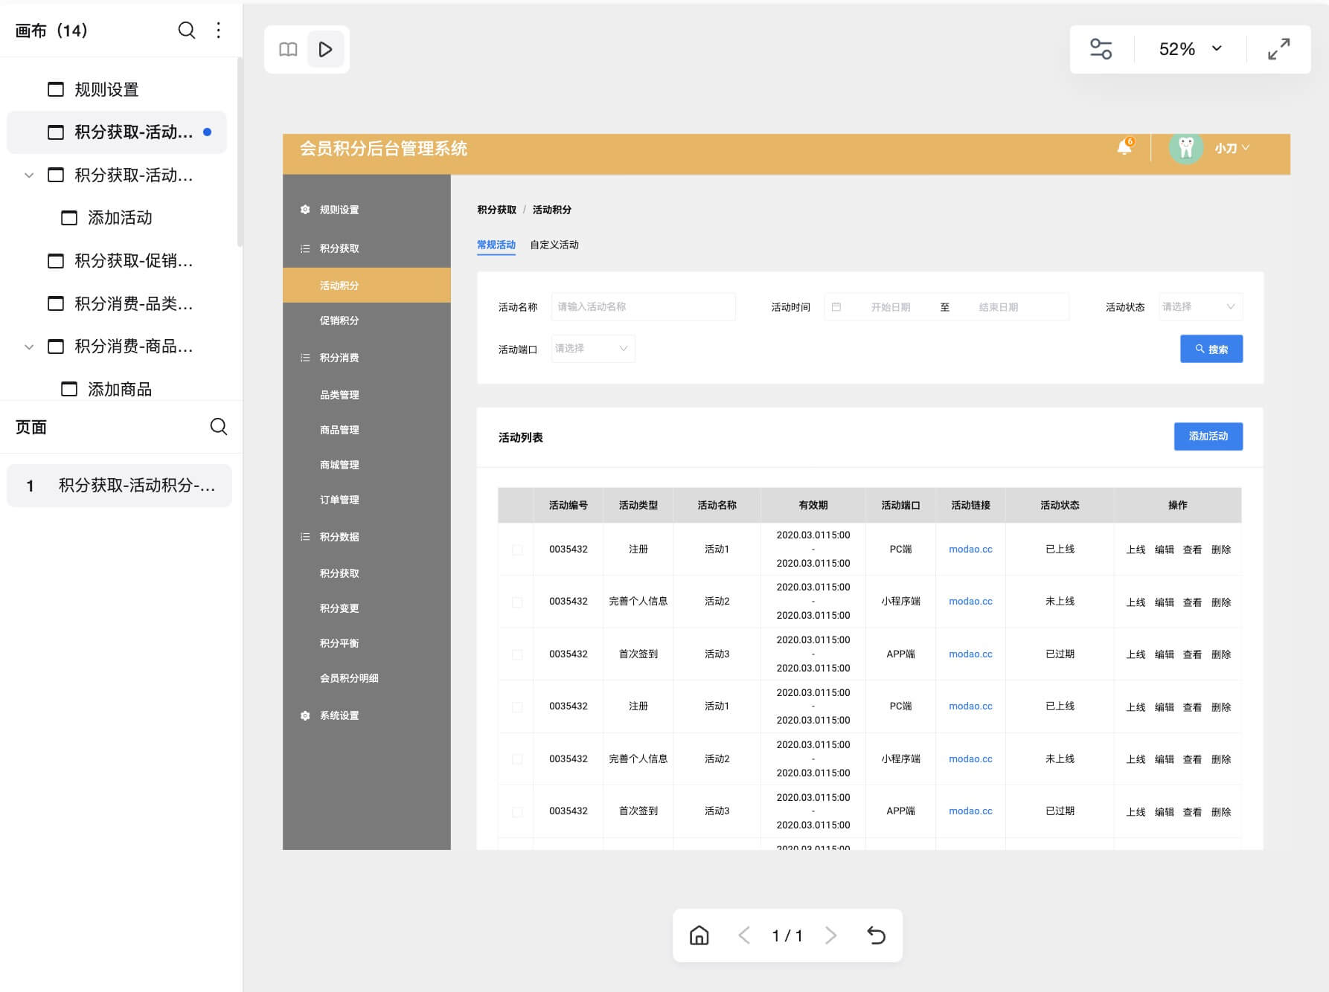Switch to the 自定义活动 tab

(x=554, y=245)
